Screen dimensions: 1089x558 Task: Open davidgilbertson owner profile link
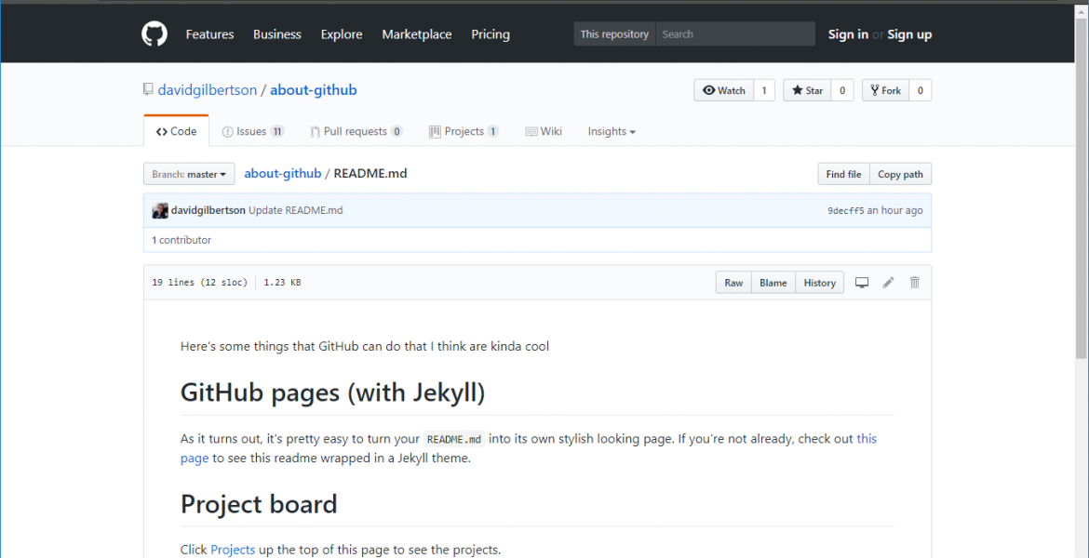208,89
